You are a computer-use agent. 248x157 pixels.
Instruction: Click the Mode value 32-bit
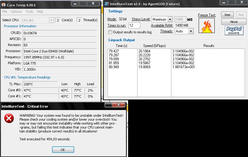(x=123, y=19)
